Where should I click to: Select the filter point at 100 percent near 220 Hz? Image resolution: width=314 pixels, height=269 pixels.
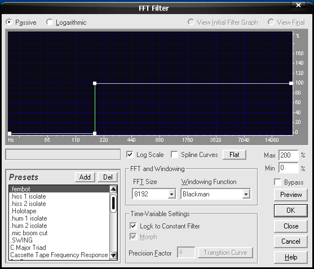pos(95,83)
